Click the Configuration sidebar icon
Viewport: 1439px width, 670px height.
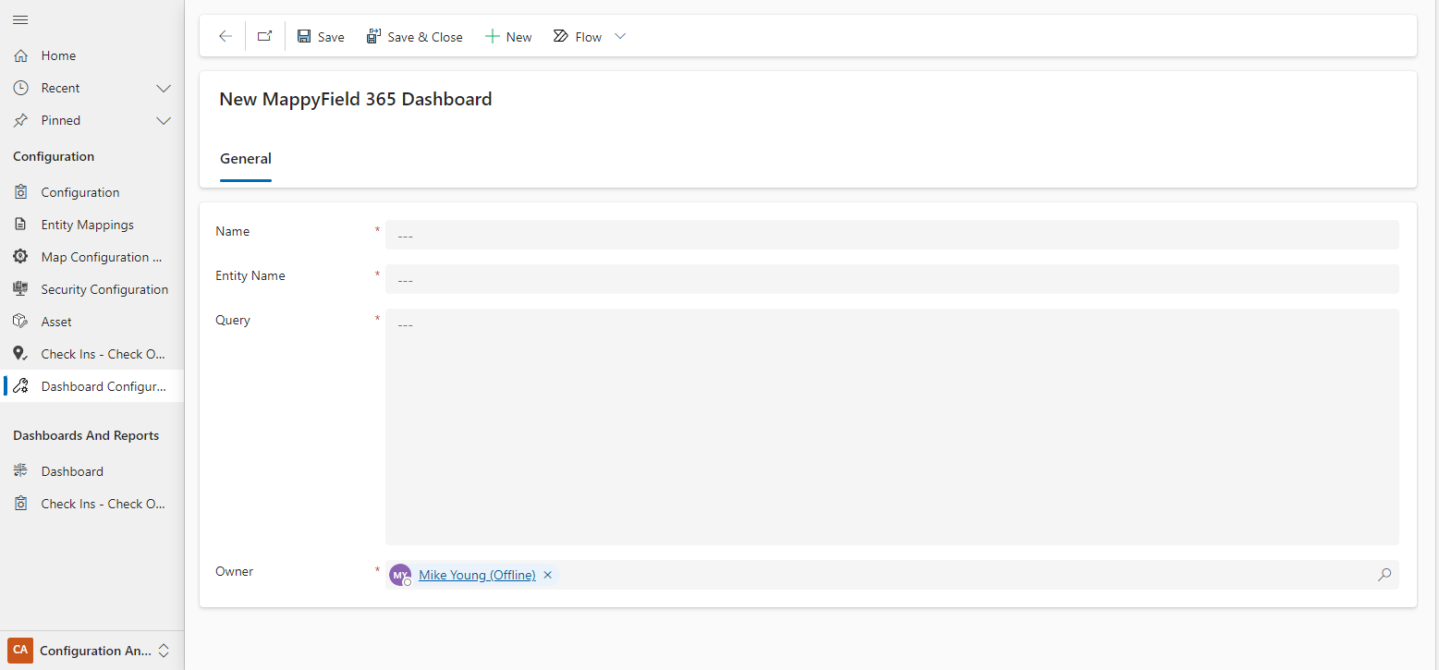pos(20,192)
